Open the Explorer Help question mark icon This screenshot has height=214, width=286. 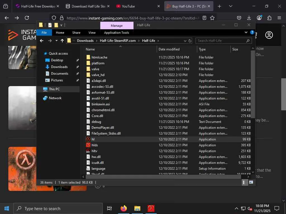(x=252, y=32)
